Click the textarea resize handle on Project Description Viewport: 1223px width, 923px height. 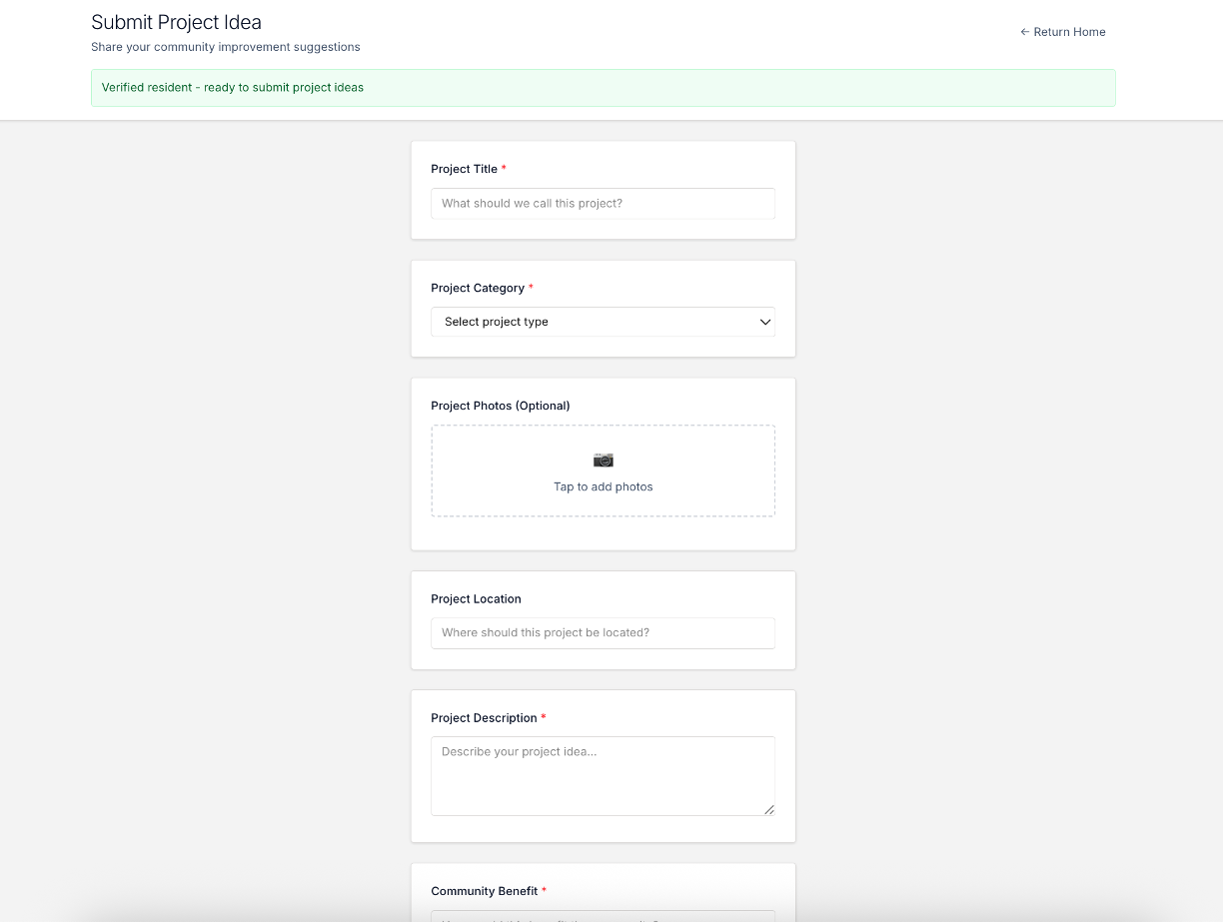point(768,810)
